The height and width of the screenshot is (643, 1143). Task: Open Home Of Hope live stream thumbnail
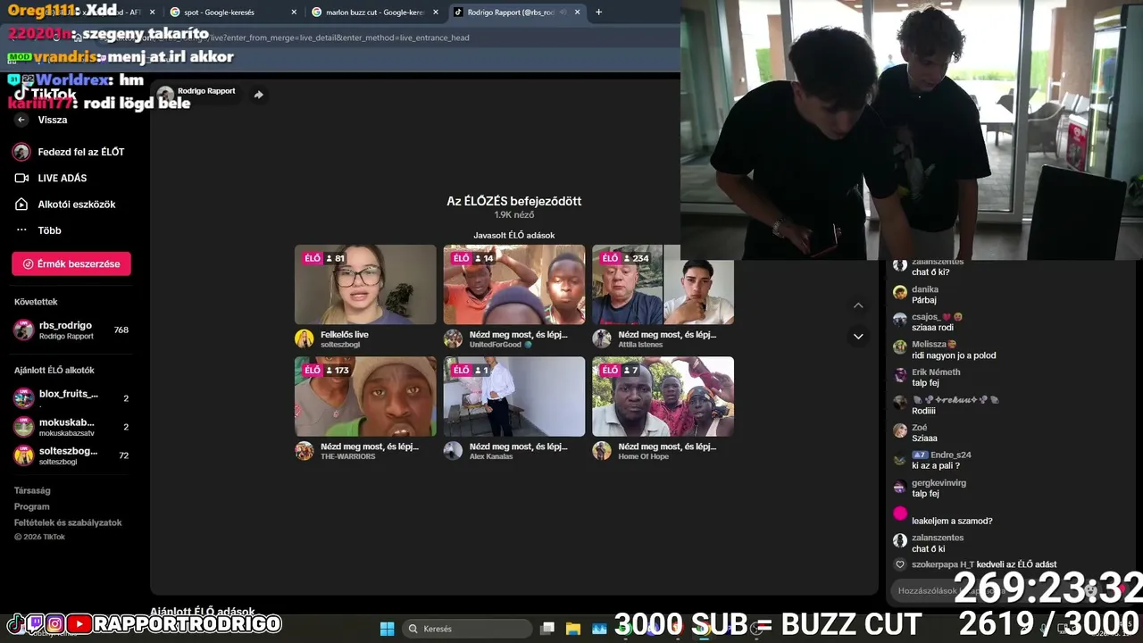(663, 397)
